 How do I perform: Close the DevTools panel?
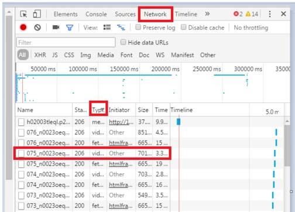click(x=283, y=14)
